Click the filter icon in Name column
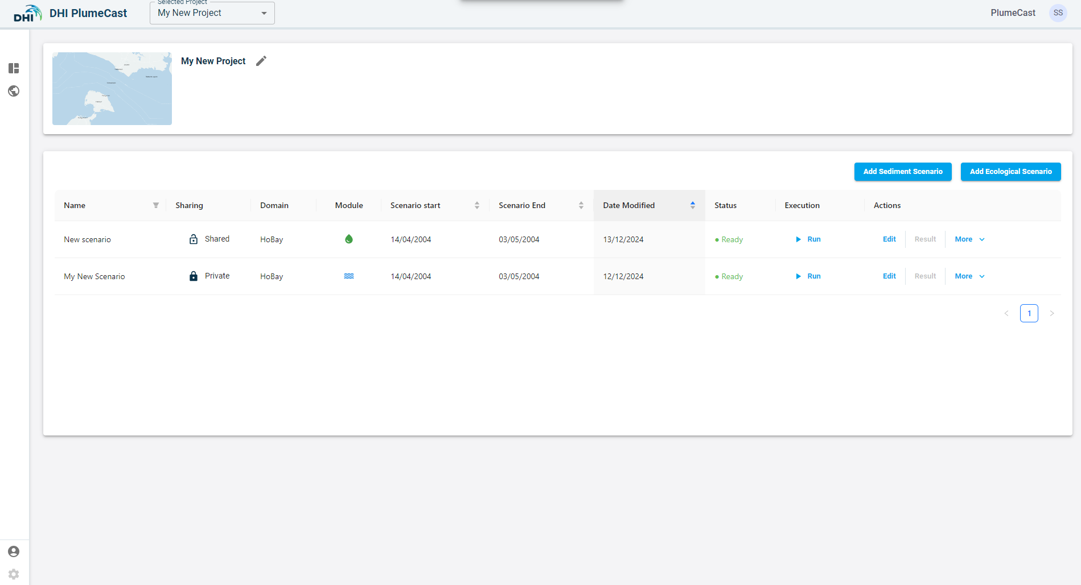Viewport: 1081px width, 585px height. (x=155, y=205)
